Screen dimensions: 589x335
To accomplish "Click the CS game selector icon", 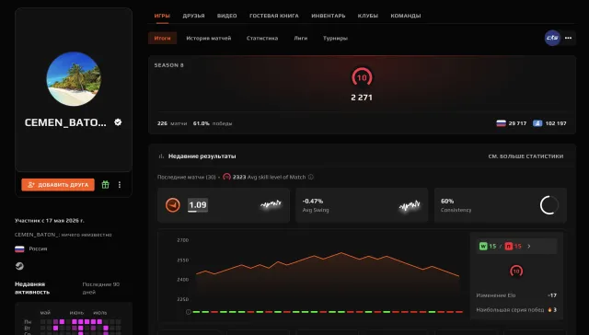I will [x=552, y=38].
